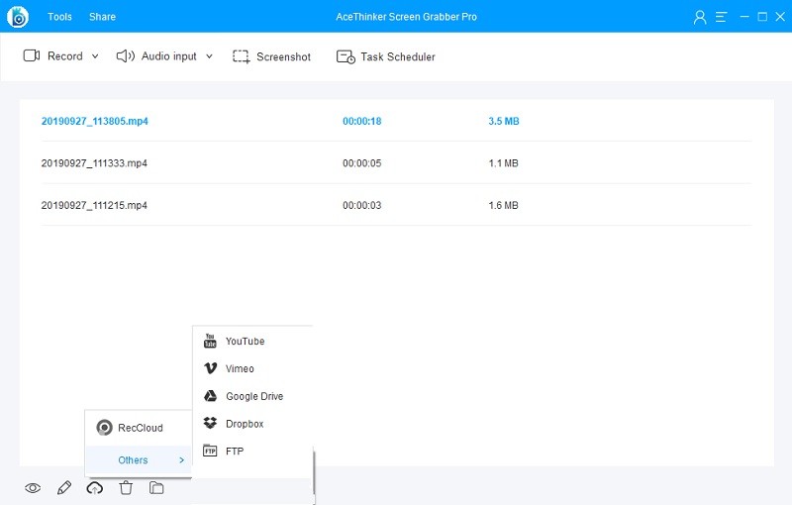Image resolution: width=792 pixels, height=505 pixels.
Task: Open the hamburger menu icon in title bar
Action: [722, 17]
